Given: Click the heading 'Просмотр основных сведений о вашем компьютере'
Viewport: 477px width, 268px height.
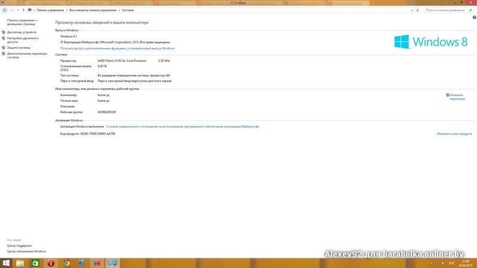Looking at the screenshot, I should tap(102, 23).
